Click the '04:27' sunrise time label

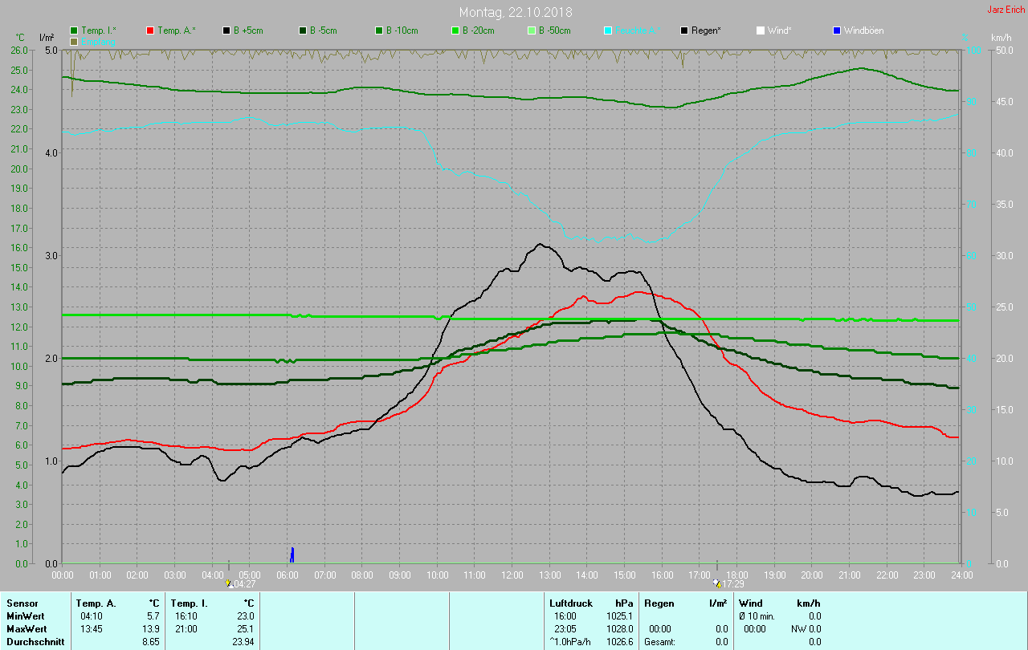(x=245, y=584)
